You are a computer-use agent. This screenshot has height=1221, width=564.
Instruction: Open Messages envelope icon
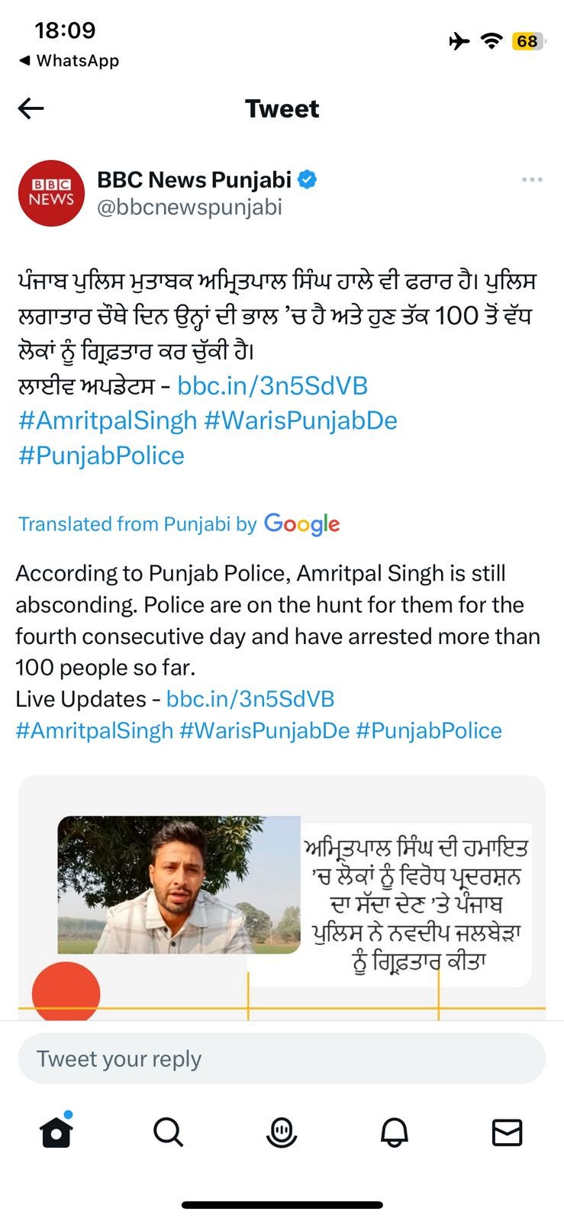[507, 1132]
